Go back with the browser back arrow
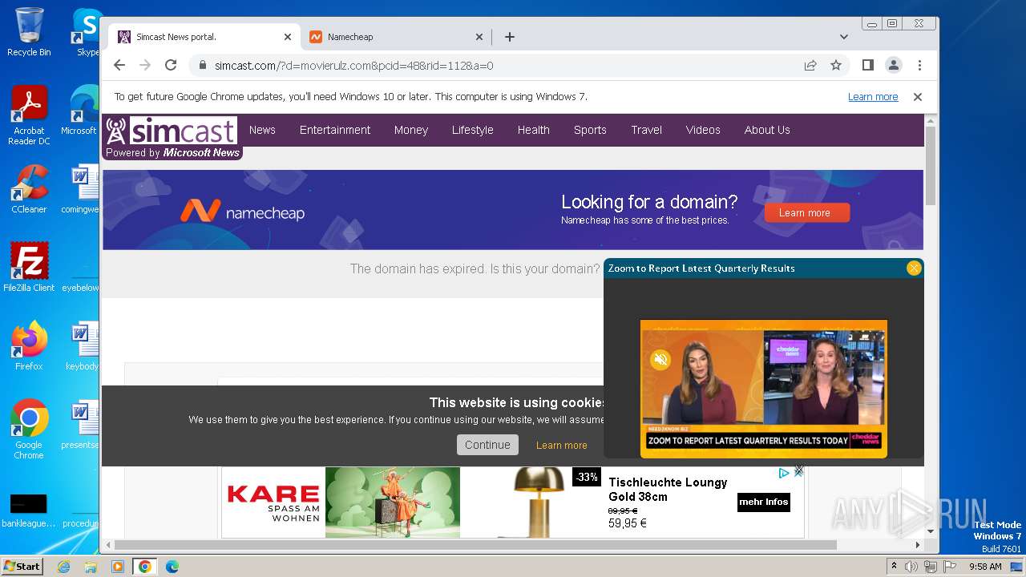Image resolution: width=1026 pixels, height=577 pixels. point(119,65)
